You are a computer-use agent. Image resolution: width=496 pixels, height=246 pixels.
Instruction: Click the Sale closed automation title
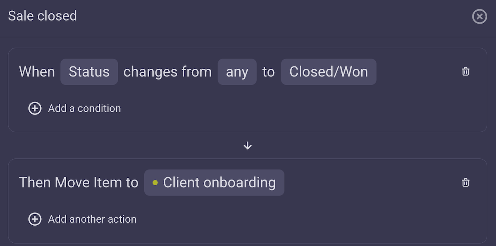coord(43,16)
